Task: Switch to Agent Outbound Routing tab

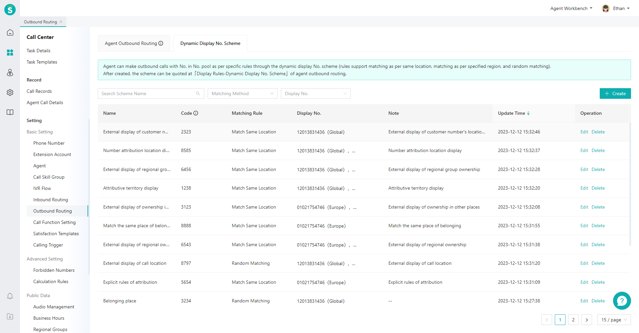Action: tap(134, 43)
